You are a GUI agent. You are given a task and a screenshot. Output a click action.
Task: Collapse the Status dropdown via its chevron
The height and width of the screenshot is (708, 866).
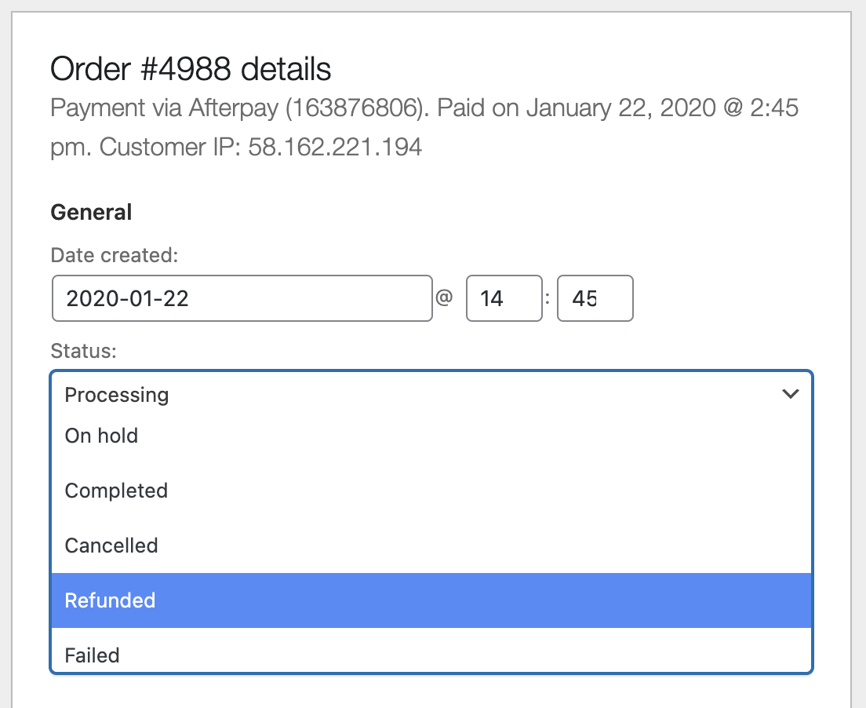pyautogui.click(x=791, y=394)
